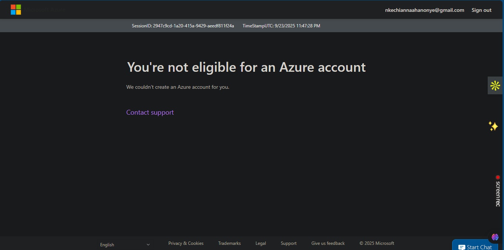View Trademarks information

point(229,243)
